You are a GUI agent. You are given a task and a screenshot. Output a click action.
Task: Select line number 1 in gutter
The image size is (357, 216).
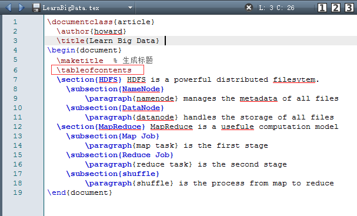click(x=15, y=22)
